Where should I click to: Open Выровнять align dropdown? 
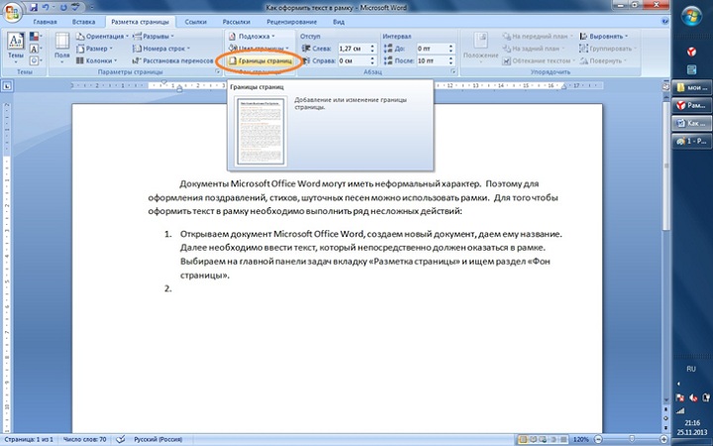(603, 37)
